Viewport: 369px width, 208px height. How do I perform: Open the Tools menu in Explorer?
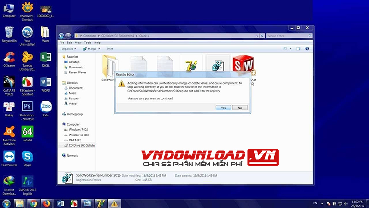pos(88,43)
